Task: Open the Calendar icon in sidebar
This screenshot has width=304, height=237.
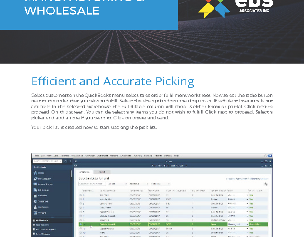Action: 35,195
